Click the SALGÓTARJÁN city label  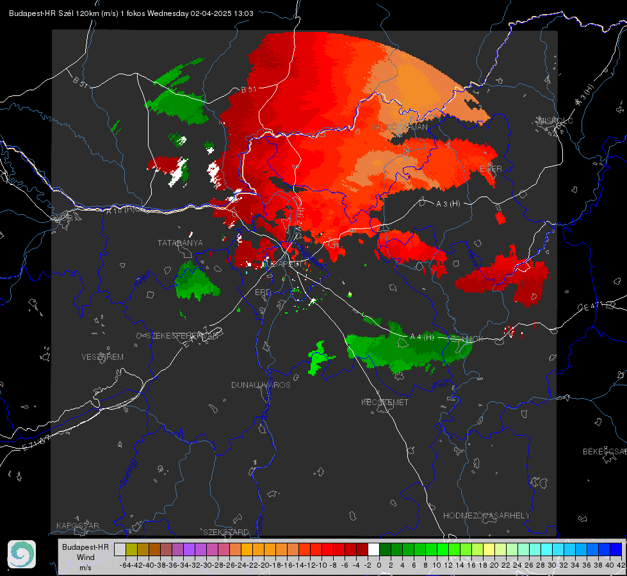(x=398, y=127)
